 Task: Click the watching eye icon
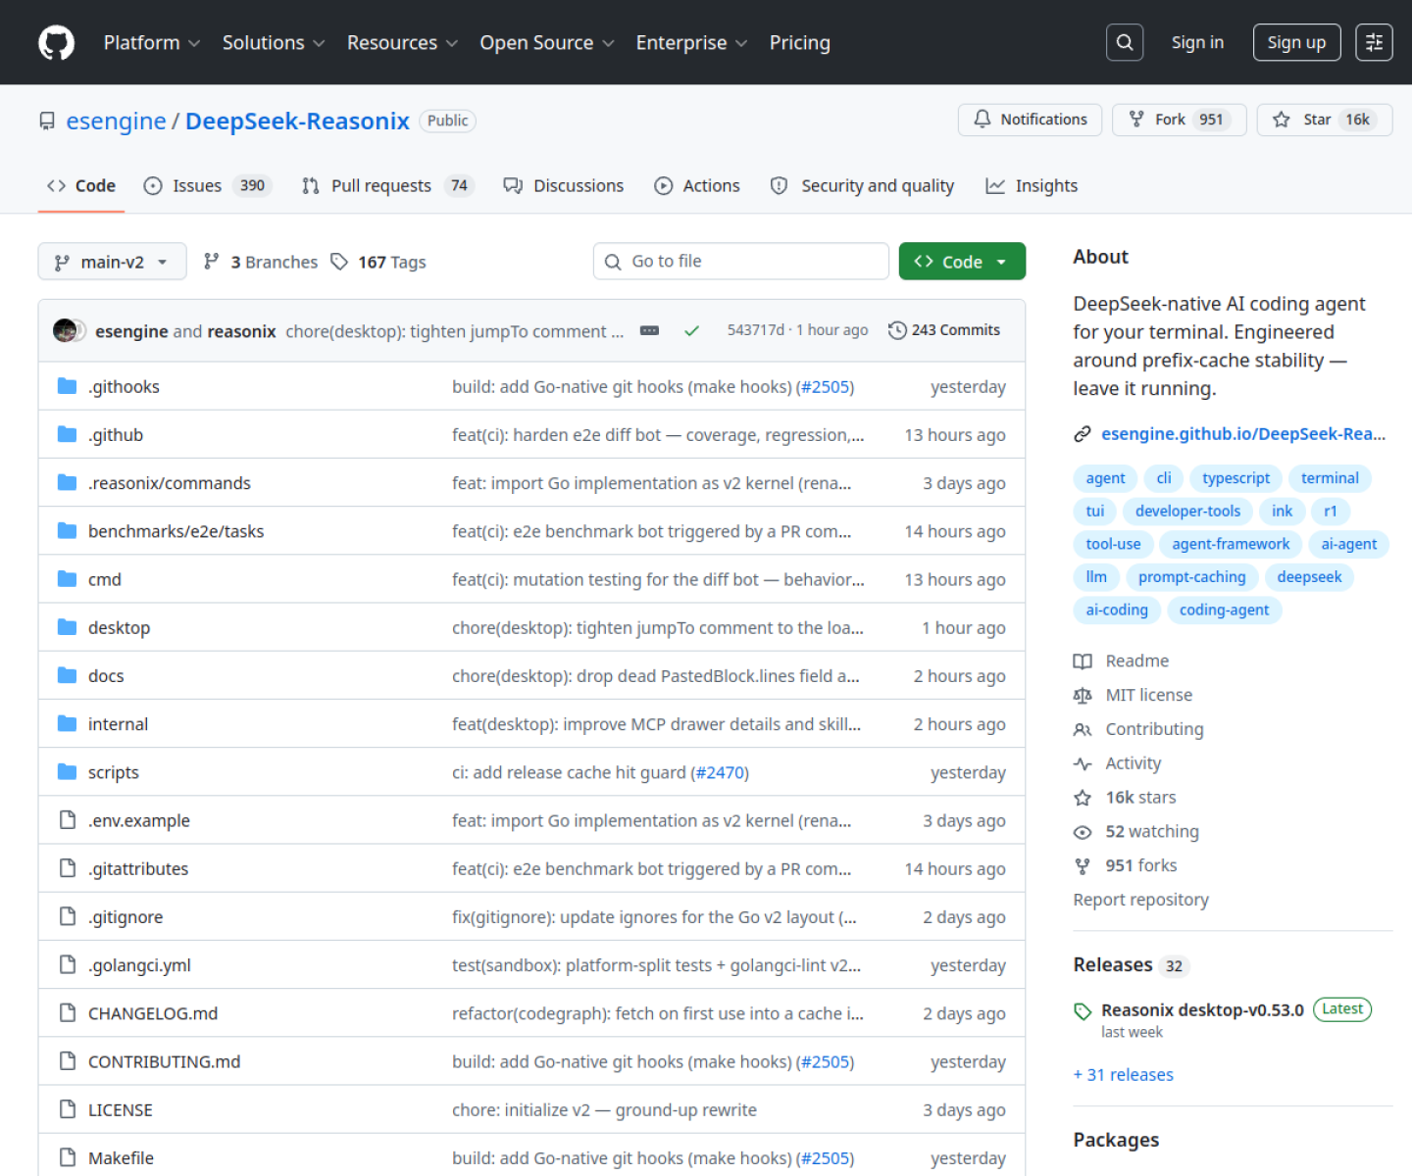point(1083,832)
